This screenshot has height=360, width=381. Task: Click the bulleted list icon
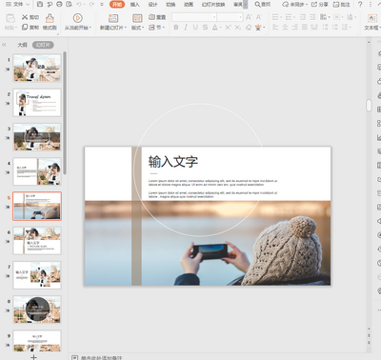pos(275,17)
